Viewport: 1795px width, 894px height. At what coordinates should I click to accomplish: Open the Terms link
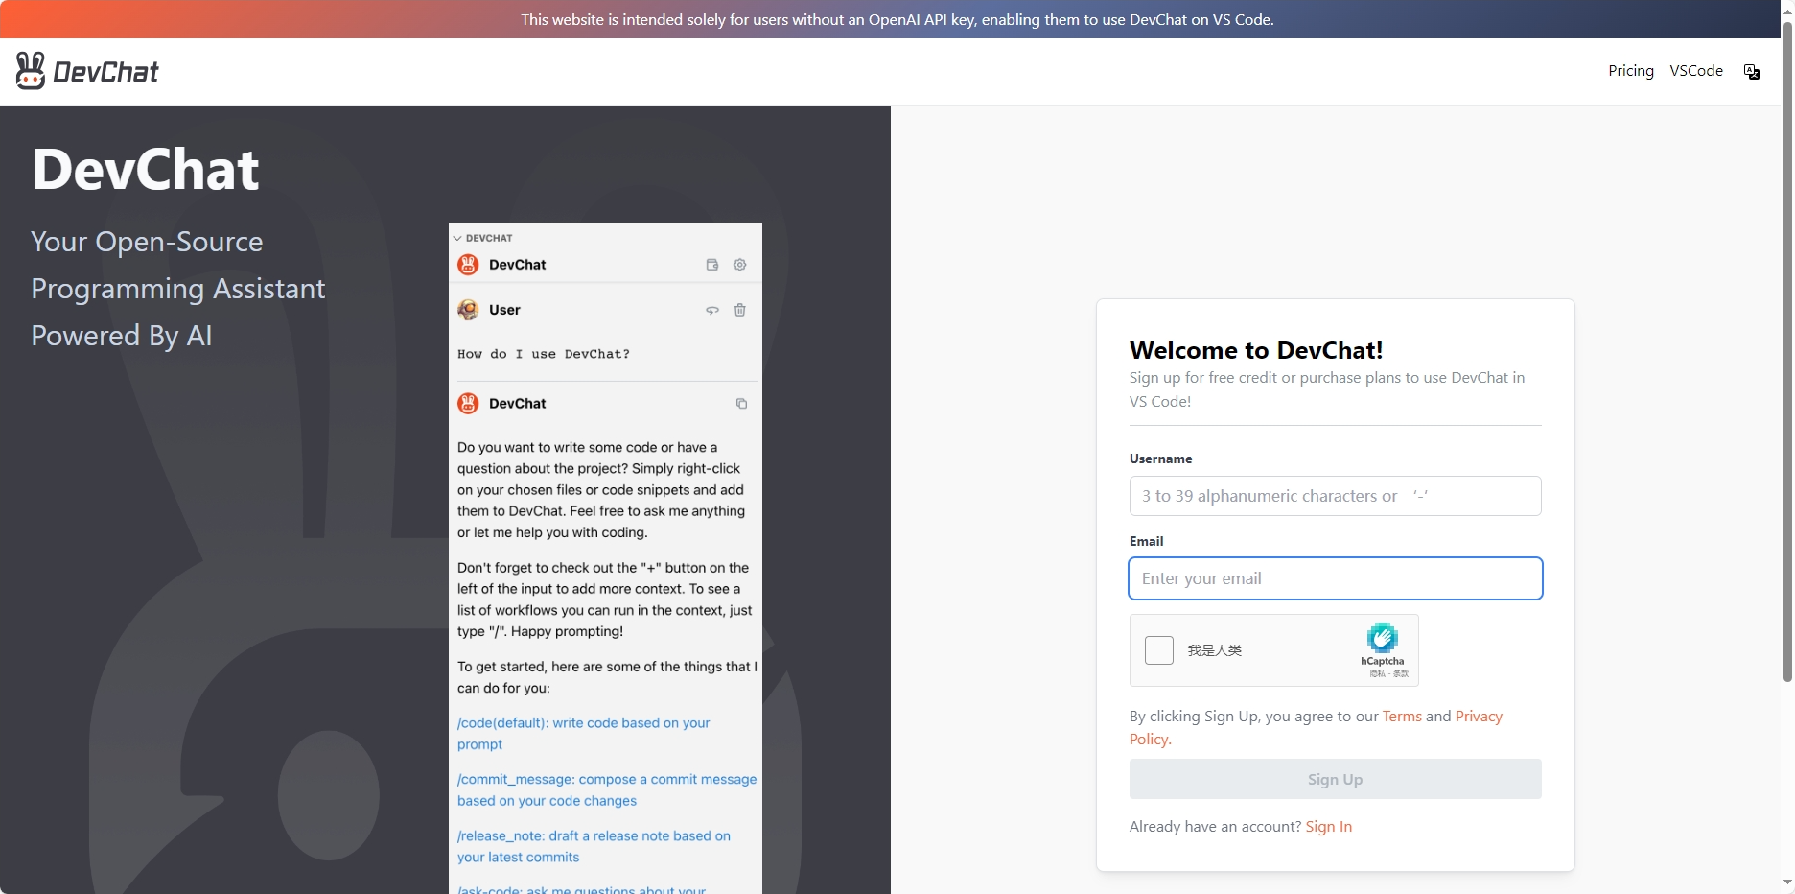[x=1402, y=716]
